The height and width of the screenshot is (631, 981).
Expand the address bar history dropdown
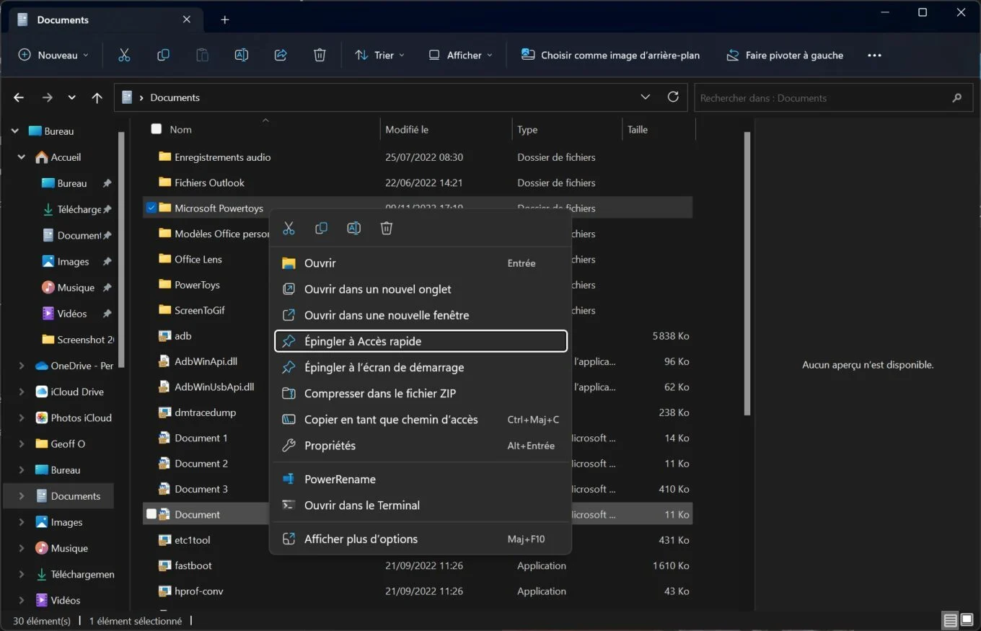[x=645, y=97]
